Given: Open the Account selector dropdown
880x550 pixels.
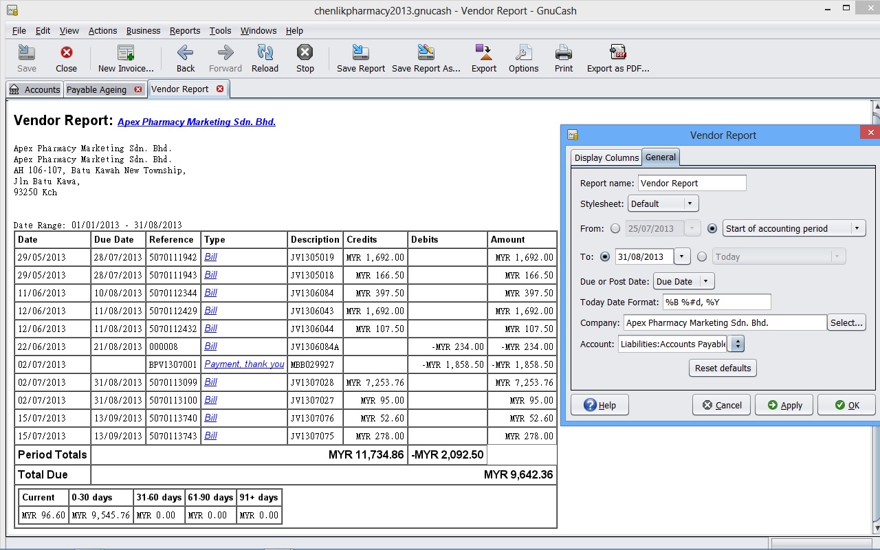Looking at the screenshot, I should (x=736, y=344).
